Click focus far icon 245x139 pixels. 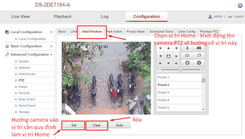coord(199,55)
